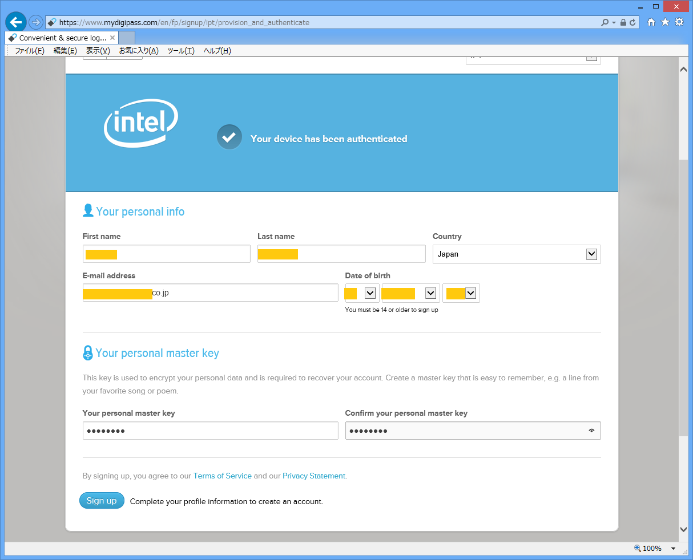Click the zoom magnifier icon in status bar
Image resolution: width=693 pixels, height=560 pixels.
[x=637, y=548]
